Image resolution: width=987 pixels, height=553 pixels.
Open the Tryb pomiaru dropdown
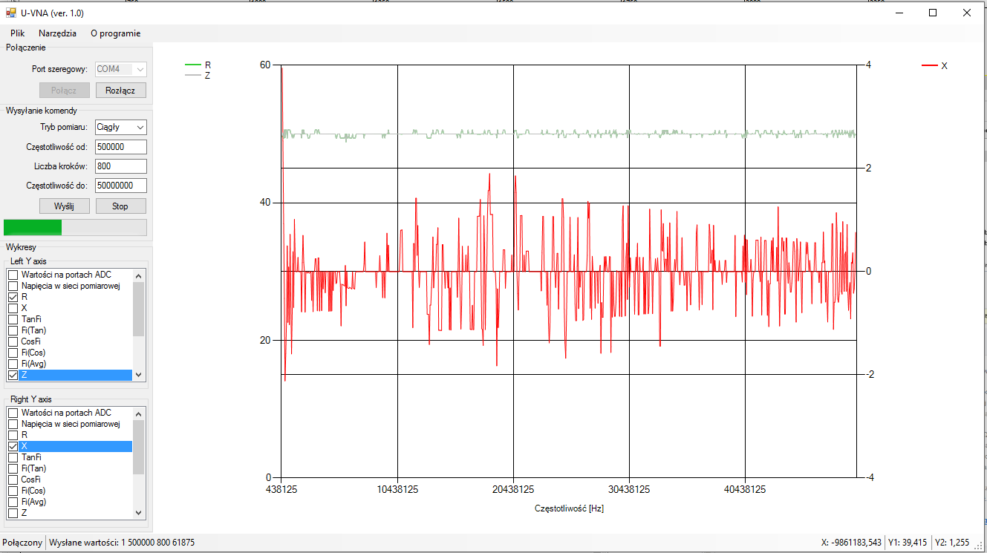point(121,127)
